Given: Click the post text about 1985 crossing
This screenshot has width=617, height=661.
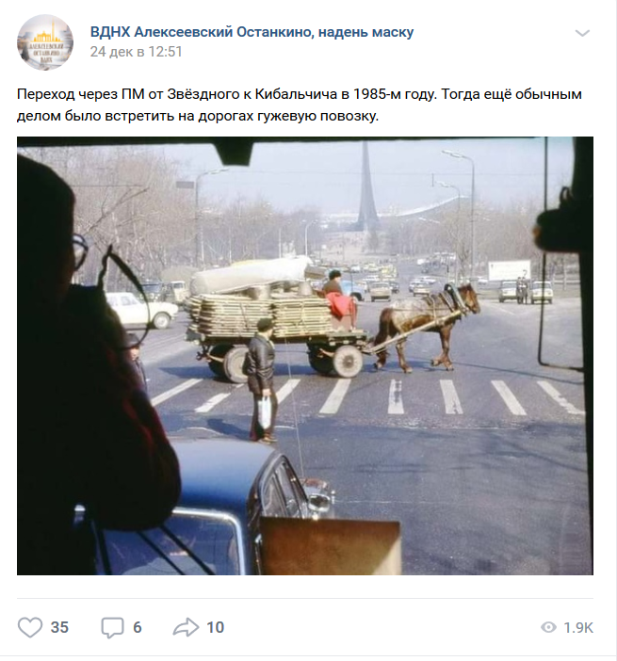Looking at the screenshot, I should (299, 105).
